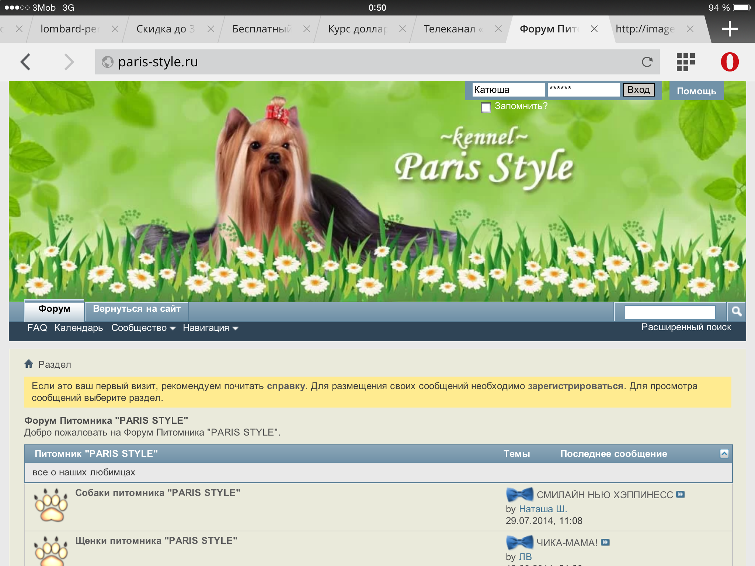Click the Вход login button
The height and width of the screenshot is (566, 755).
[639, 90]
